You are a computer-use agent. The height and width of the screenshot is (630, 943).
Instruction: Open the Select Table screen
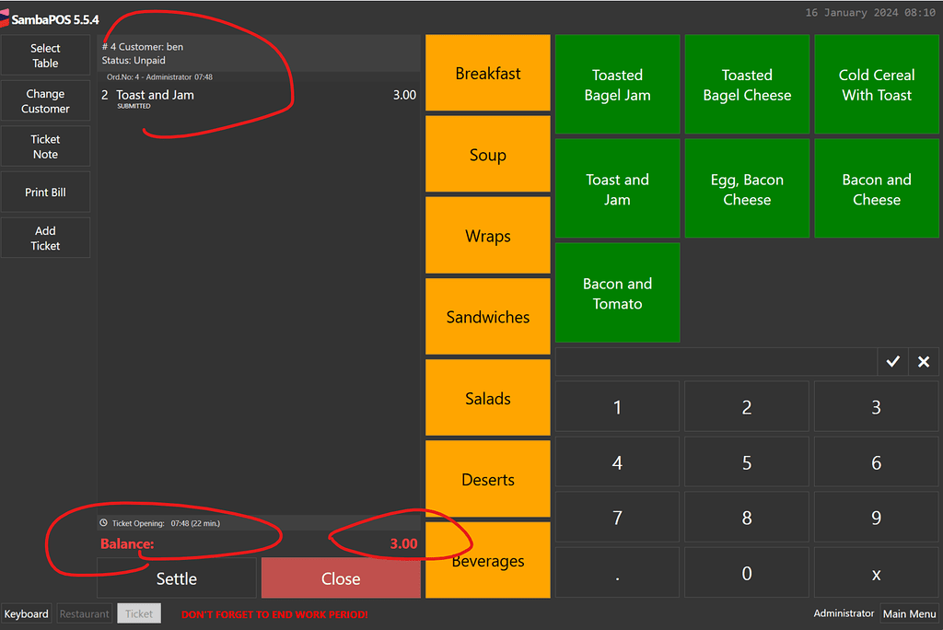(x=45, y=54)
